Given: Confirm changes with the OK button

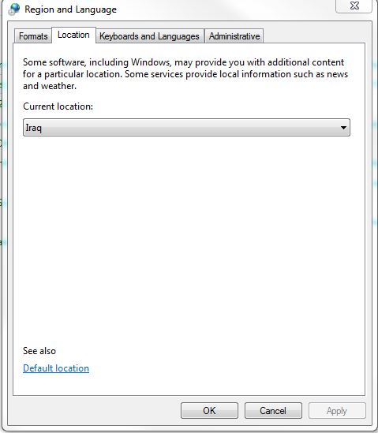Looking at the screenshot, I should pos(209,411).
